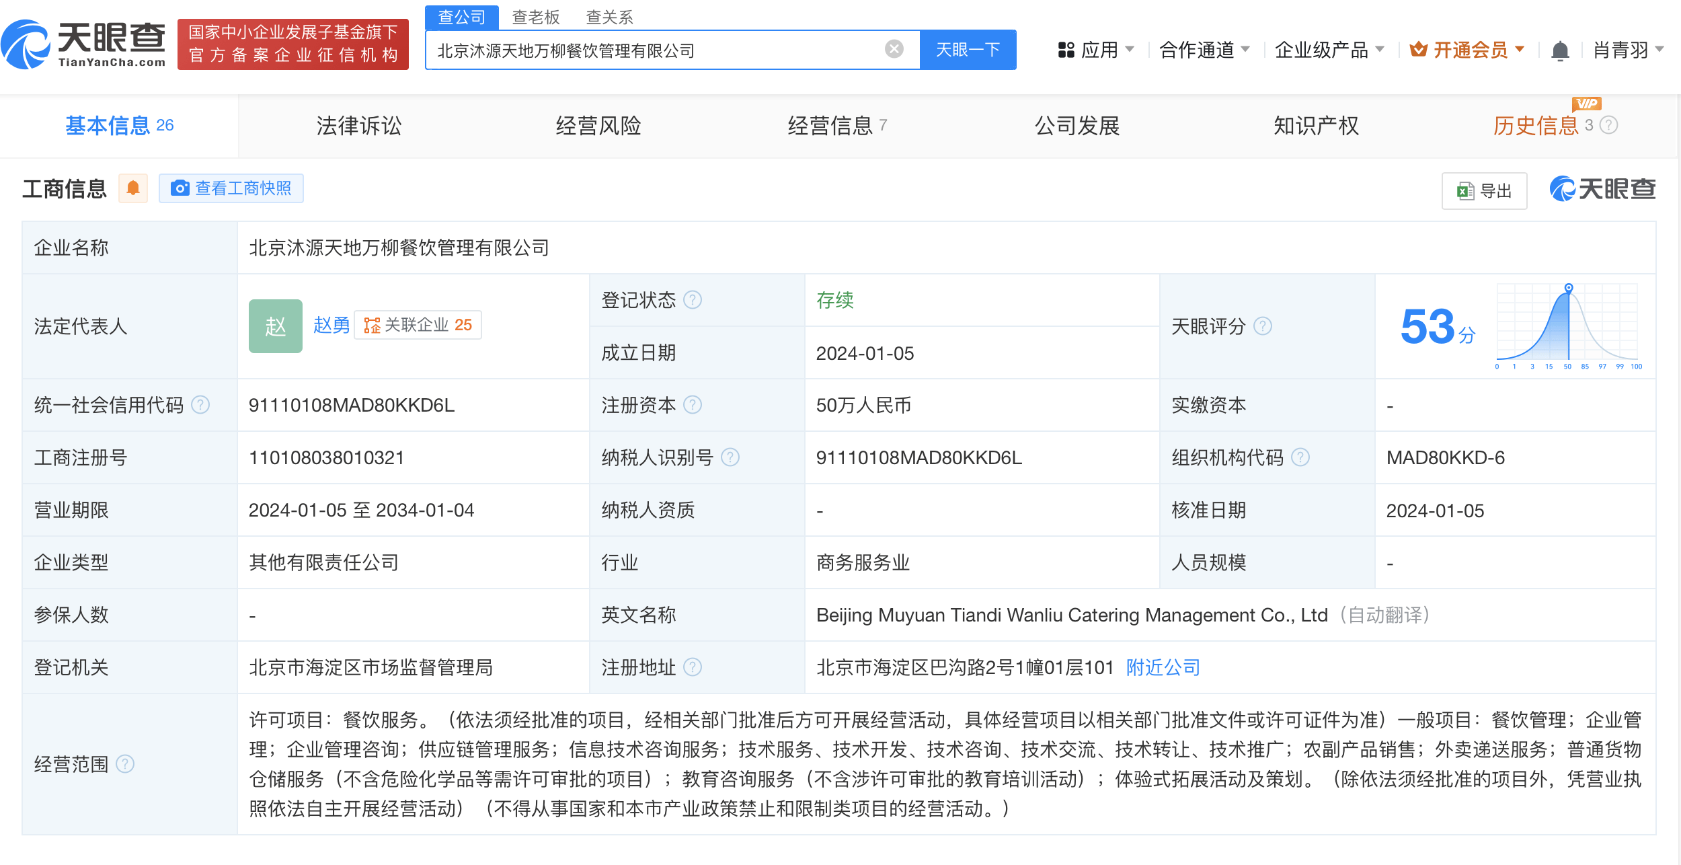Click the English name Beijing Muyuan Tiandi Wanliu
The height and width of the screenshot is (865, 1681).
tap(1072, 615)
